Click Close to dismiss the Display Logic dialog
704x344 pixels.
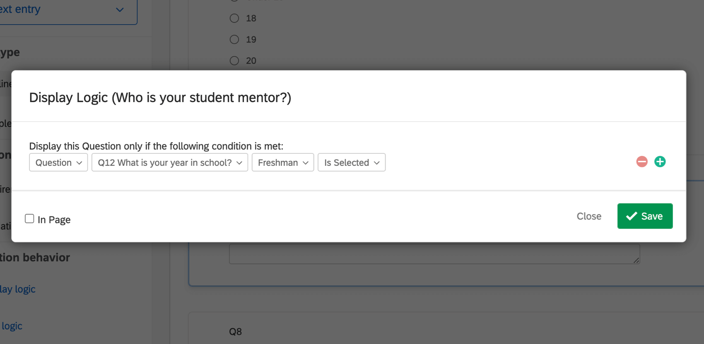pyautogui.click(x=588, y=216)
